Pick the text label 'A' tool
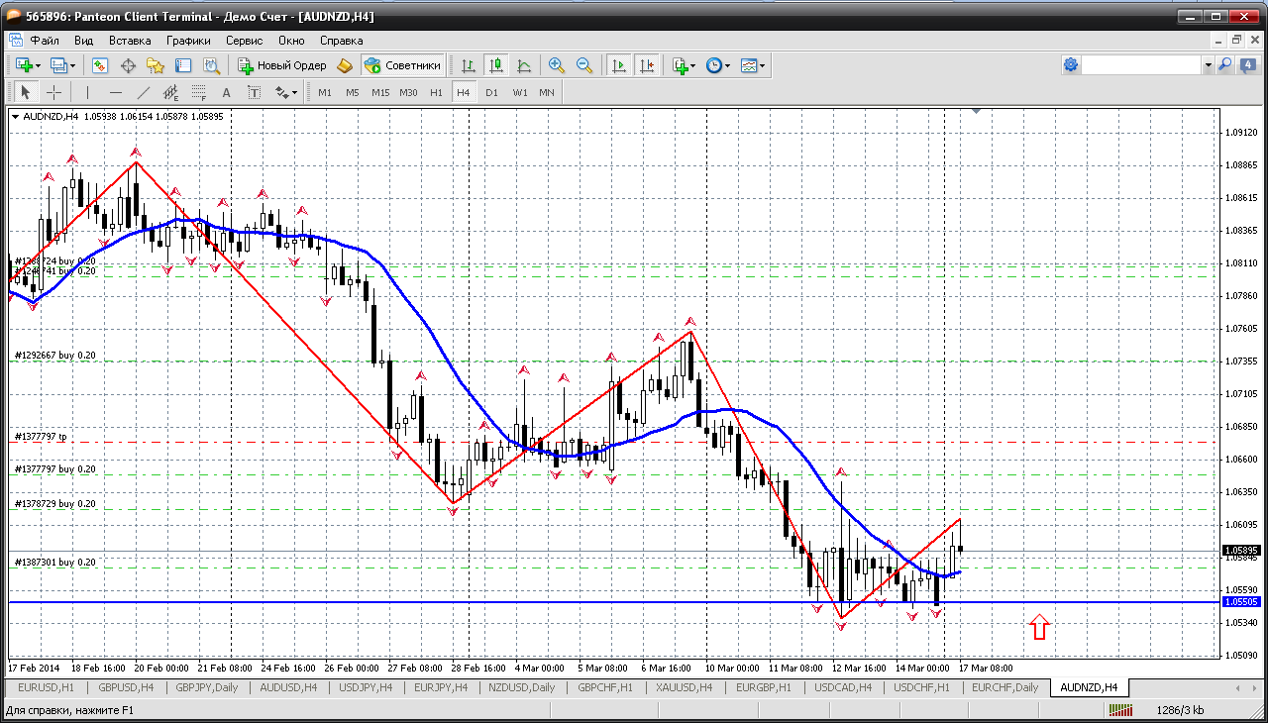Screen dimensions: 1268x723 coord(226,92)
